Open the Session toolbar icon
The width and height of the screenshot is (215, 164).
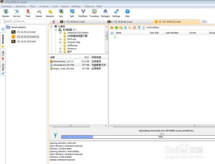(x=6, y=13)
